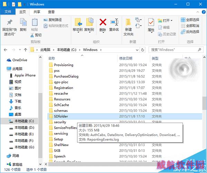207x173 pixels.
Task: Click Windows segment in address bar
Action: click(90, 50)
